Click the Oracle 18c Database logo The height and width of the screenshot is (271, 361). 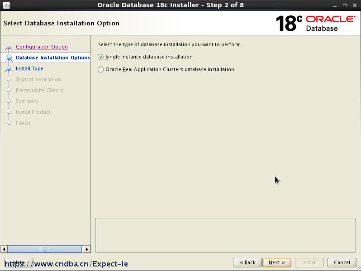[x=315, y=23]
